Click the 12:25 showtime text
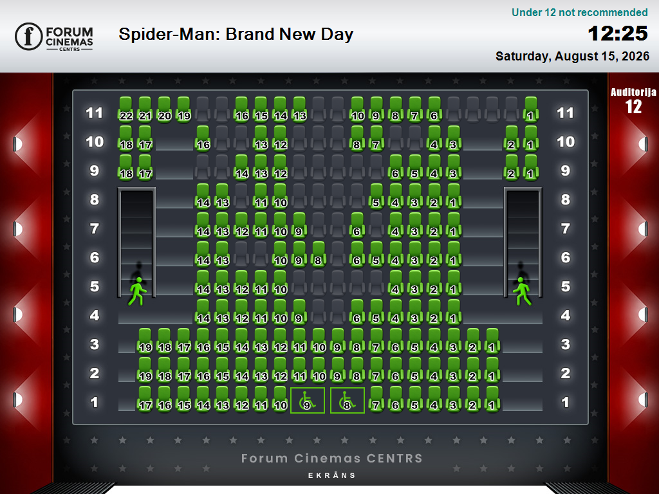Viewport: 659px width, 494px height. [x=618, y=33]
